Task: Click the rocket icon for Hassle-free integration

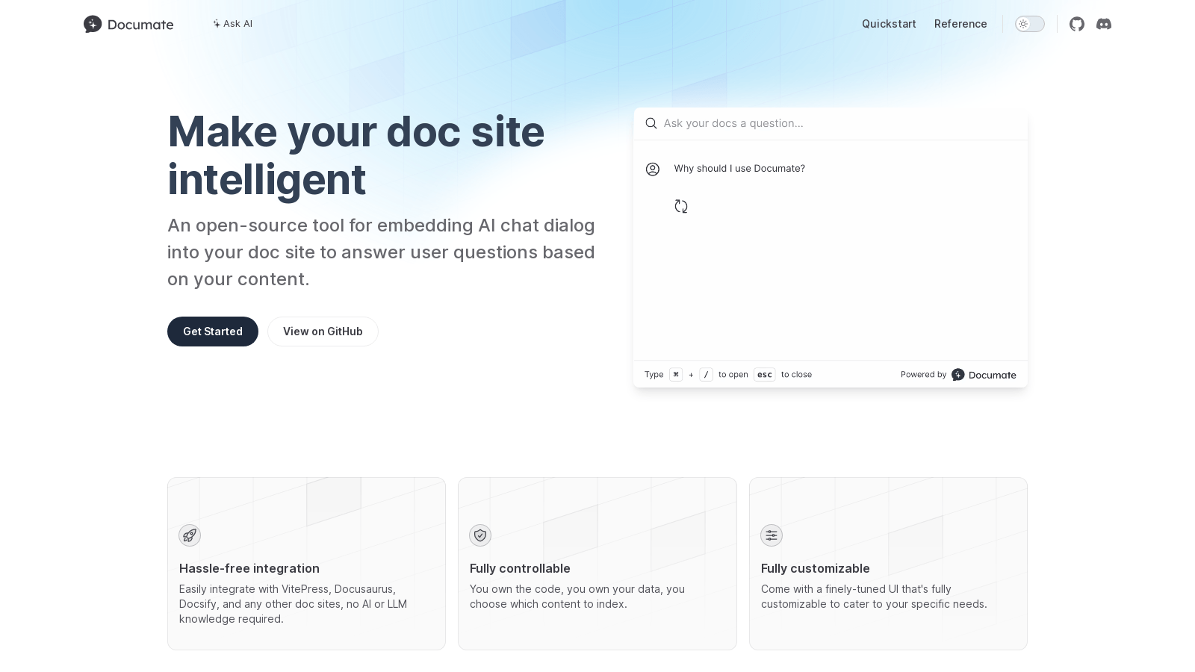Action: (190, 535)
